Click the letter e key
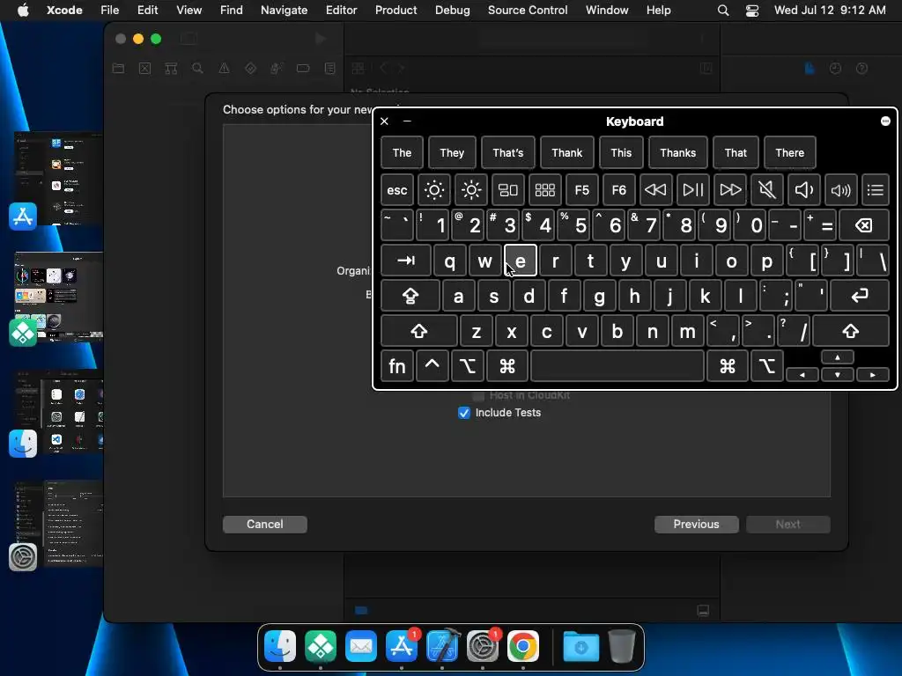The width and height of the screenshot is (902, 676). click(521, 261)
